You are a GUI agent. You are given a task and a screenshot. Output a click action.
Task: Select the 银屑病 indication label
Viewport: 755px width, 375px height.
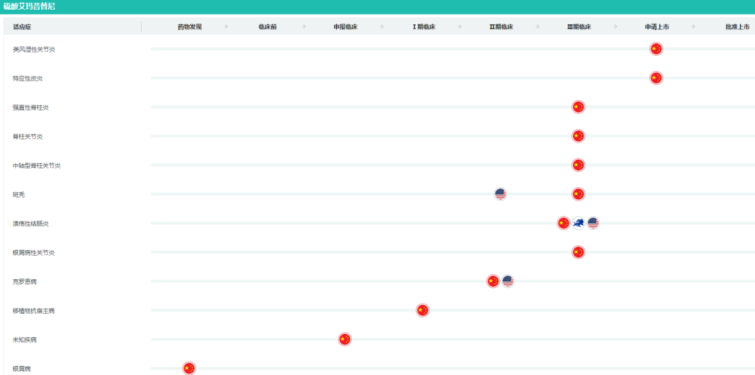point(22,369)
